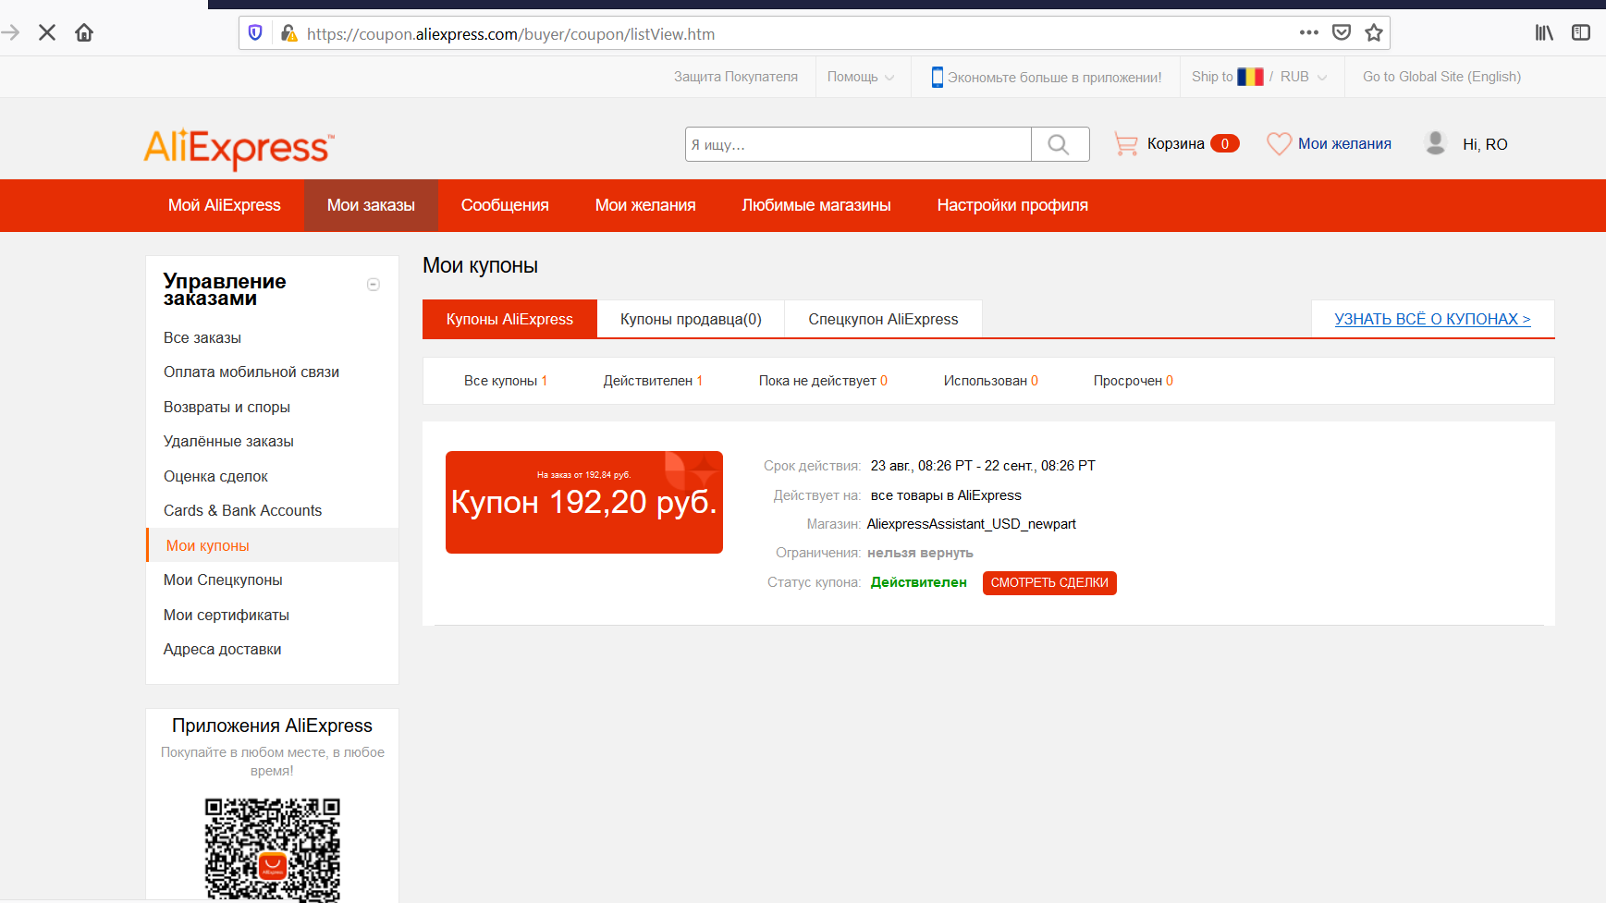This screenshot has height=903, width=1606.
Task: Open Мои Спецкупоны in sidebar
Action: pyautogui.click(x=223, y=580)
